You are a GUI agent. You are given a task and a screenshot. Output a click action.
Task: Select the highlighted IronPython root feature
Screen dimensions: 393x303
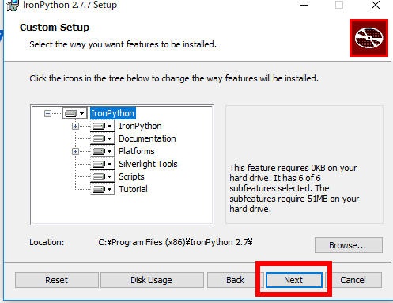point(113,113)
